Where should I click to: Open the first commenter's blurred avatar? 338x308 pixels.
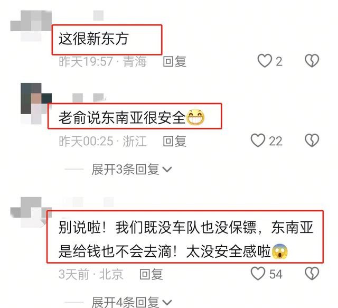click(31, 25)
